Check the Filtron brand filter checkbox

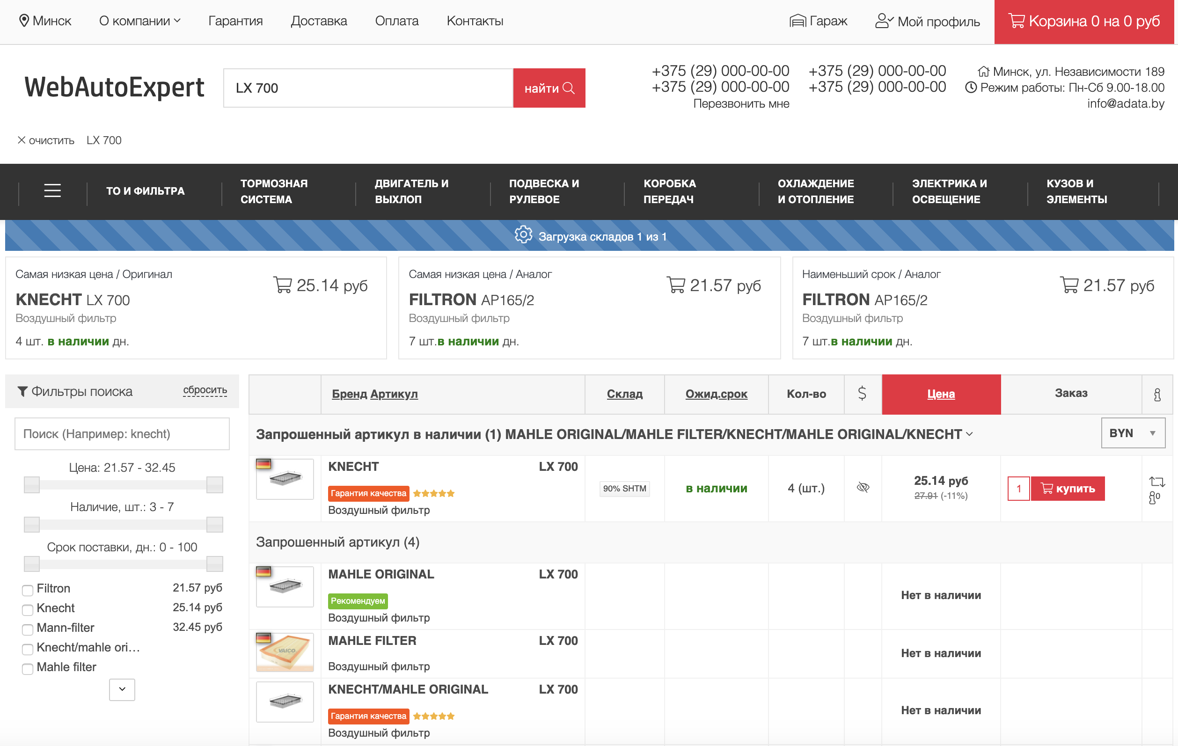(x=28, y=590)
